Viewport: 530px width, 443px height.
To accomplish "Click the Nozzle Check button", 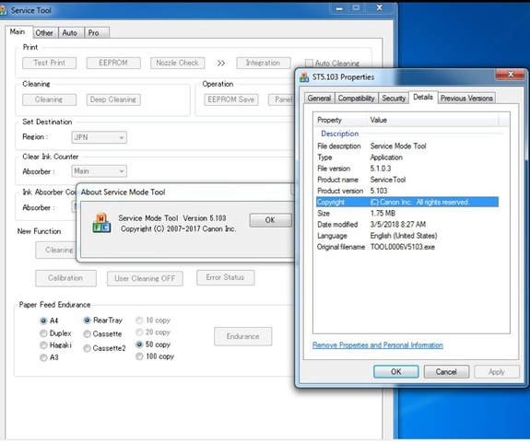I will click(178, 63).
